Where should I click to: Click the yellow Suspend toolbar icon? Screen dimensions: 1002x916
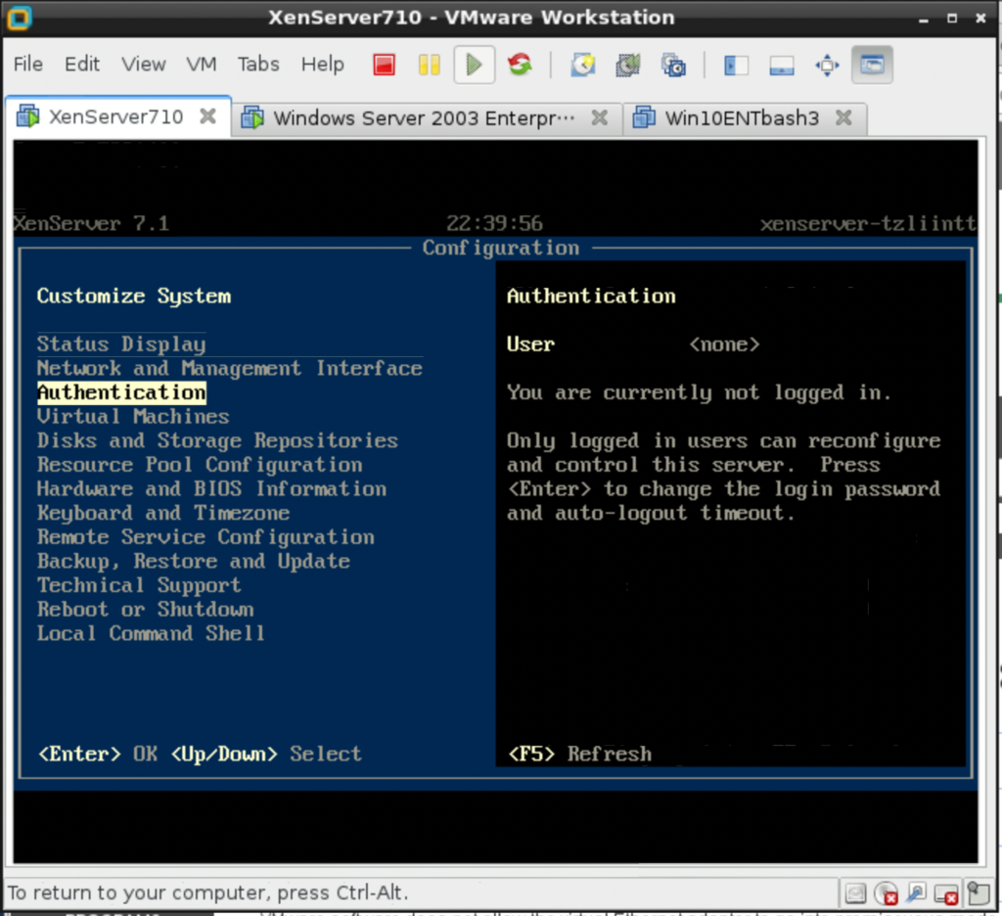coord(429,65)
